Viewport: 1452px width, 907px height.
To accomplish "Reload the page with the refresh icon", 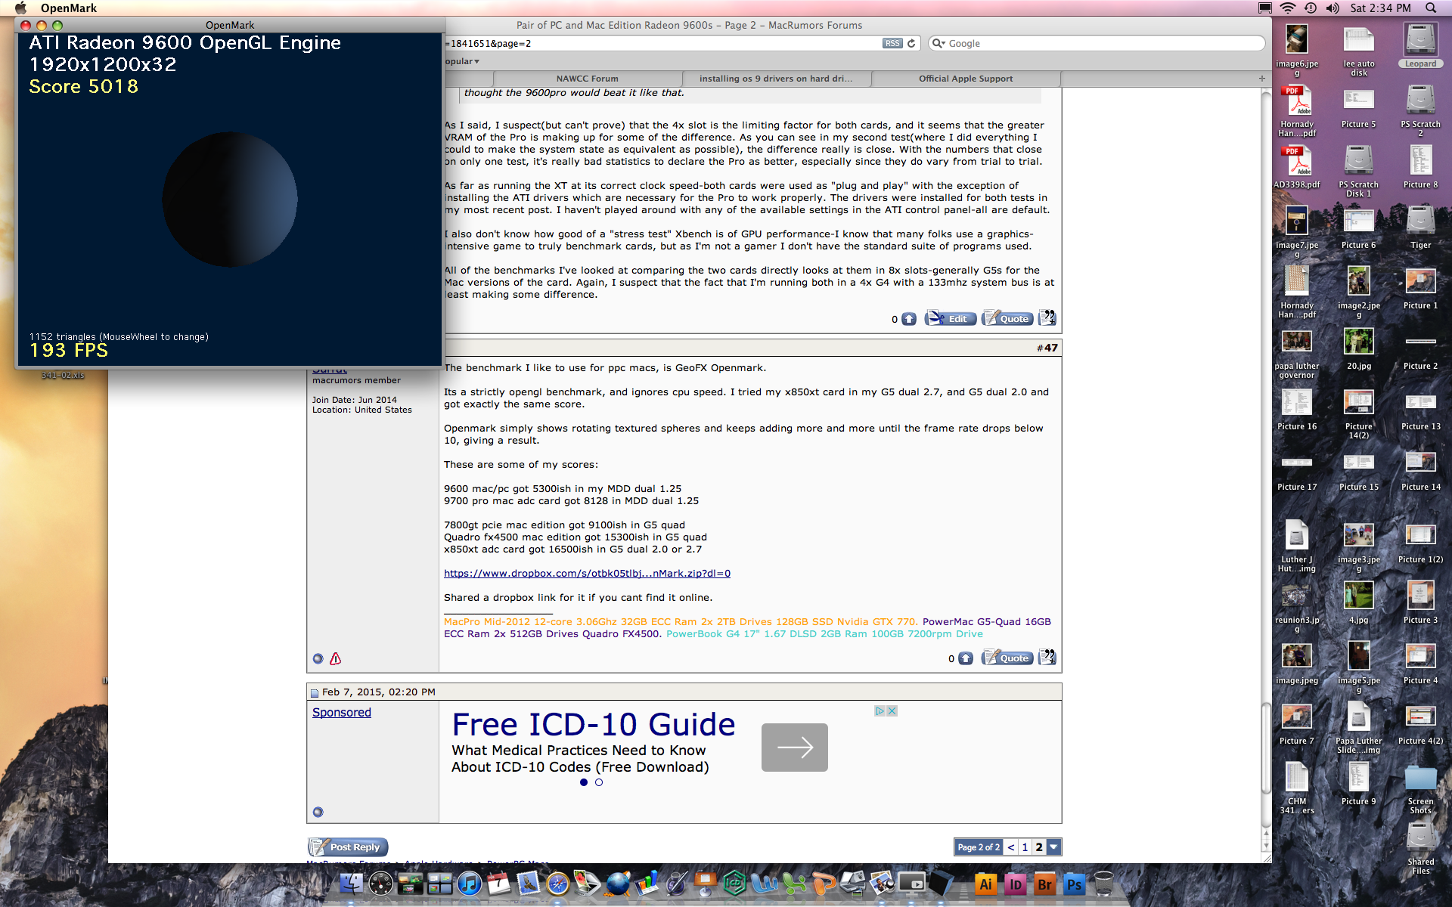I will click(x=911, y=44).
